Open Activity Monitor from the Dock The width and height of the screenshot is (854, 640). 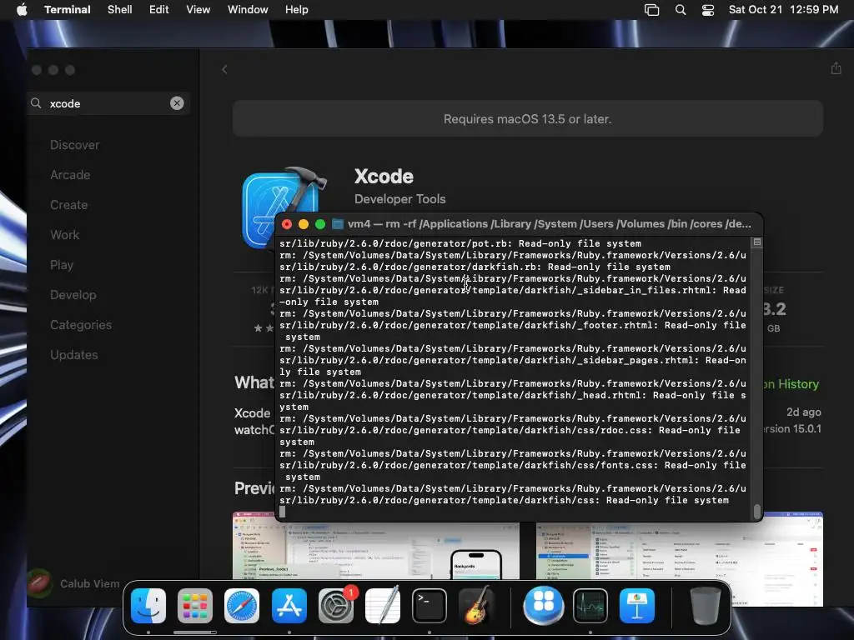coord(590,606)
